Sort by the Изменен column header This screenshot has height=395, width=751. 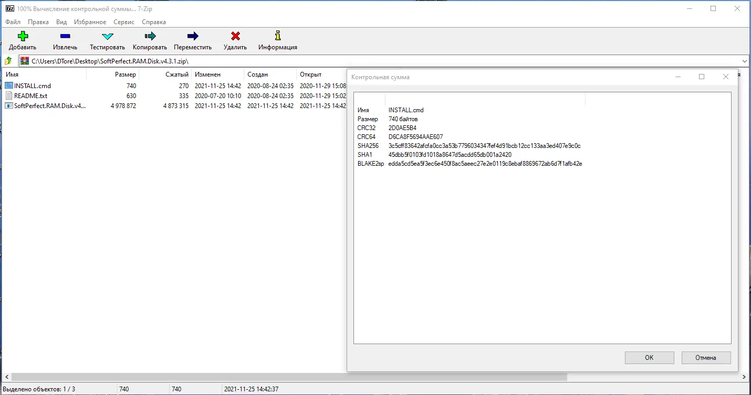click(x=217, y=74)
